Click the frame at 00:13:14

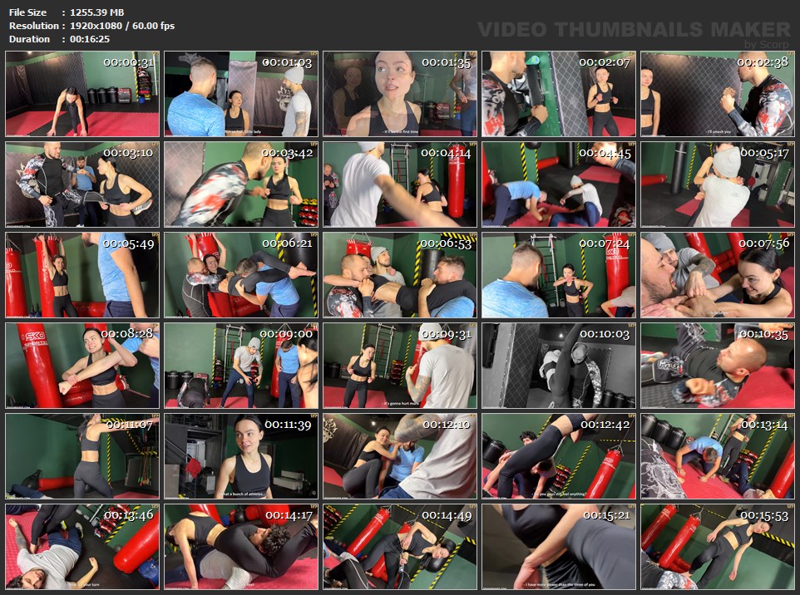718,456
